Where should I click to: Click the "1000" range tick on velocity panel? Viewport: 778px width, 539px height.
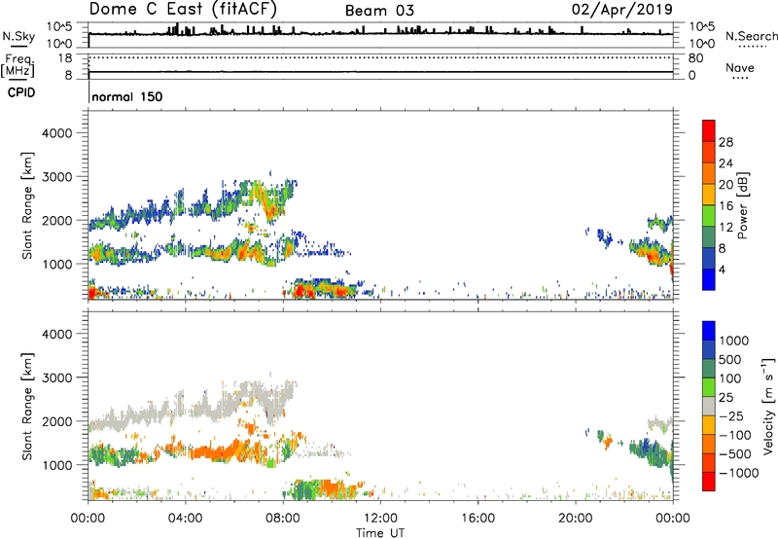[x=57, y=465]
